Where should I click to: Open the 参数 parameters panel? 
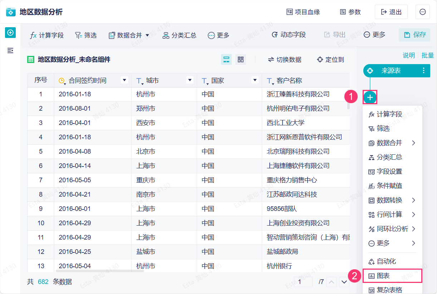pos(350,12)
